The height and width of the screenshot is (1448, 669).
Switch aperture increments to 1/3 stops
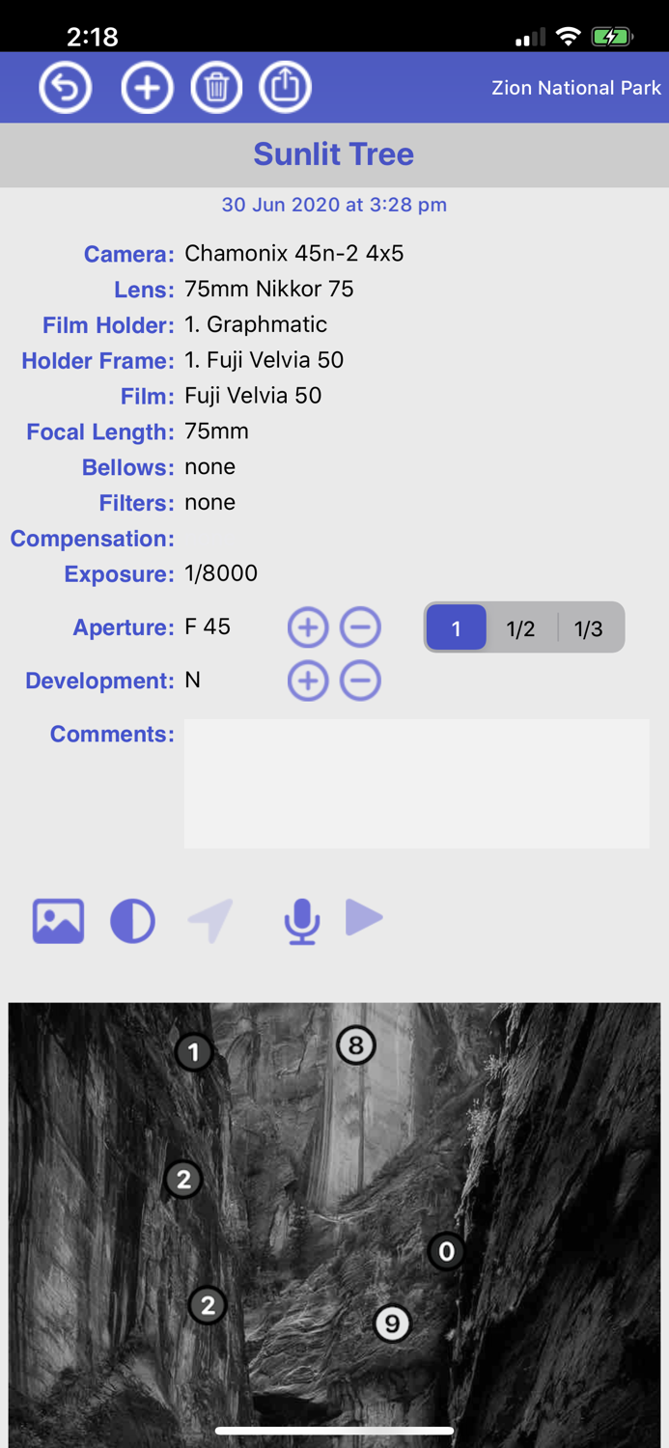click(590, 628)
